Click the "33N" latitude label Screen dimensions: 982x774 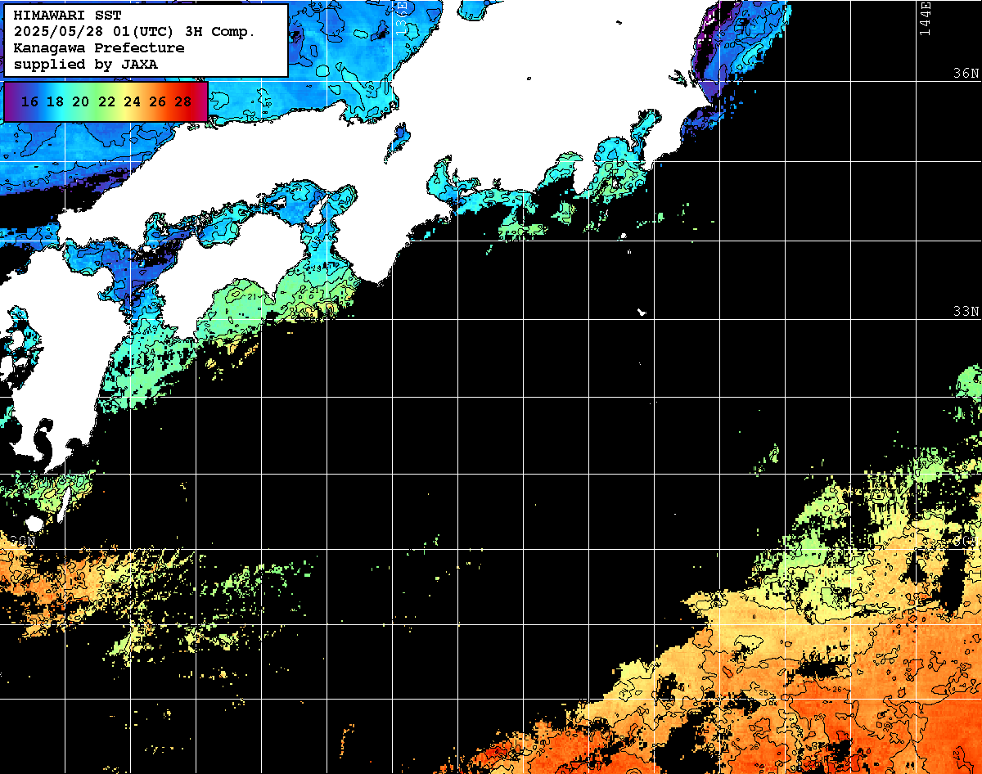966,311
